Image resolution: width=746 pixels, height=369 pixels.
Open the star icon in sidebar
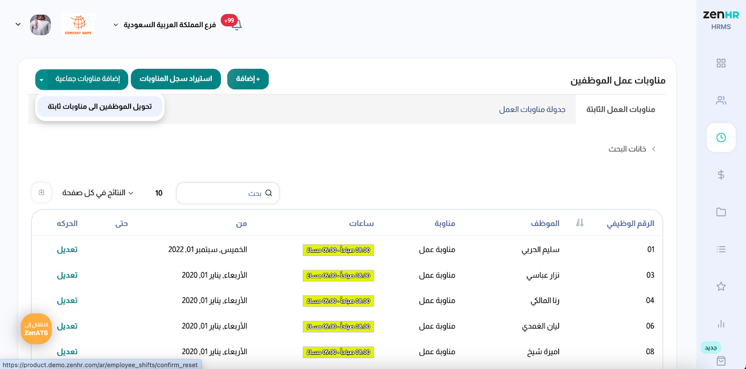[721, 287]
